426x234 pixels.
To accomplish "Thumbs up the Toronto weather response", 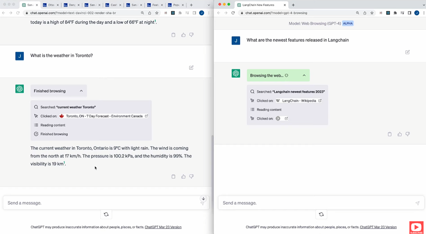I will tap(183, 176).
